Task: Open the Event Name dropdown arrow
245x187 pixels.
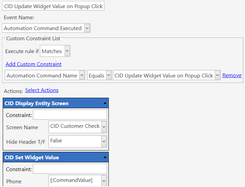Action: (x=87, y=28)
